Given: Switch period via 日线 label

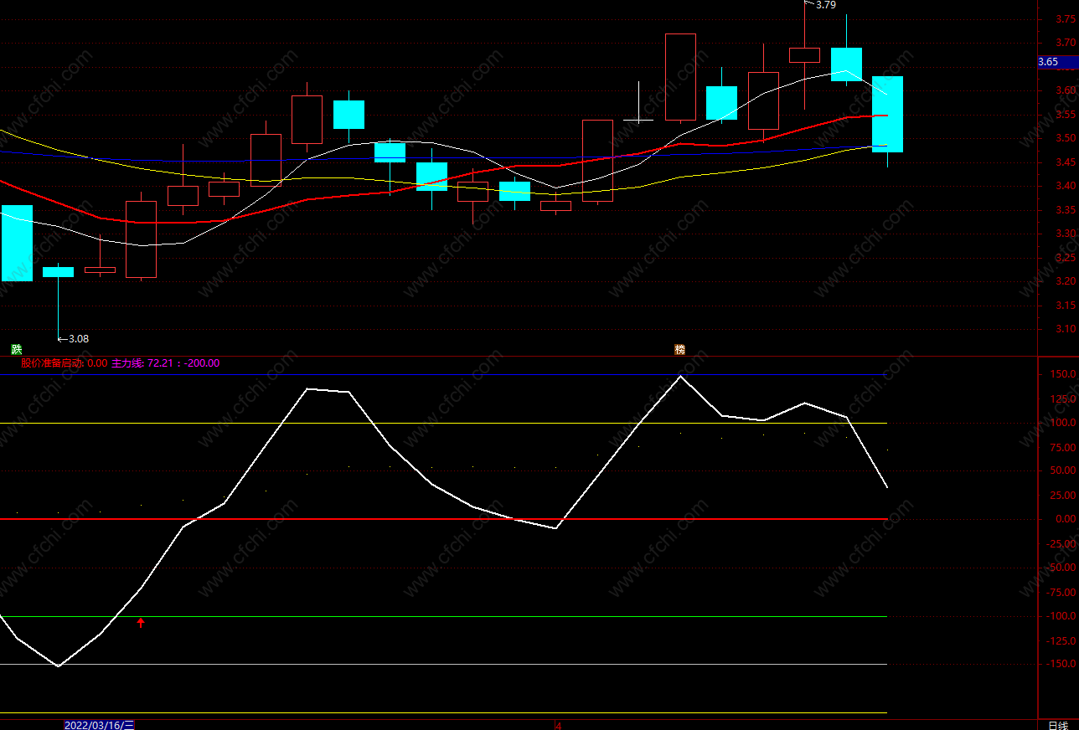Looking at the screenshot, I should [1058, 725].
